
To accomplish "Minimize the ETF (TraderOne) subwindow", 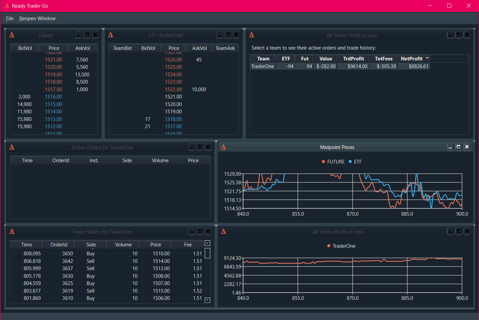I will (x=220, y=35).
